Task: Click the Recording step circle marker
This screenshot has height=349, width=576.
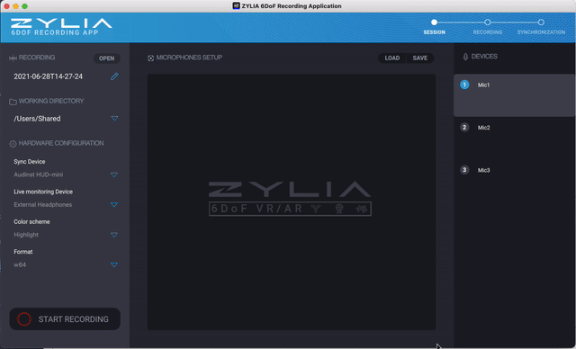Action: coord(488,22)
